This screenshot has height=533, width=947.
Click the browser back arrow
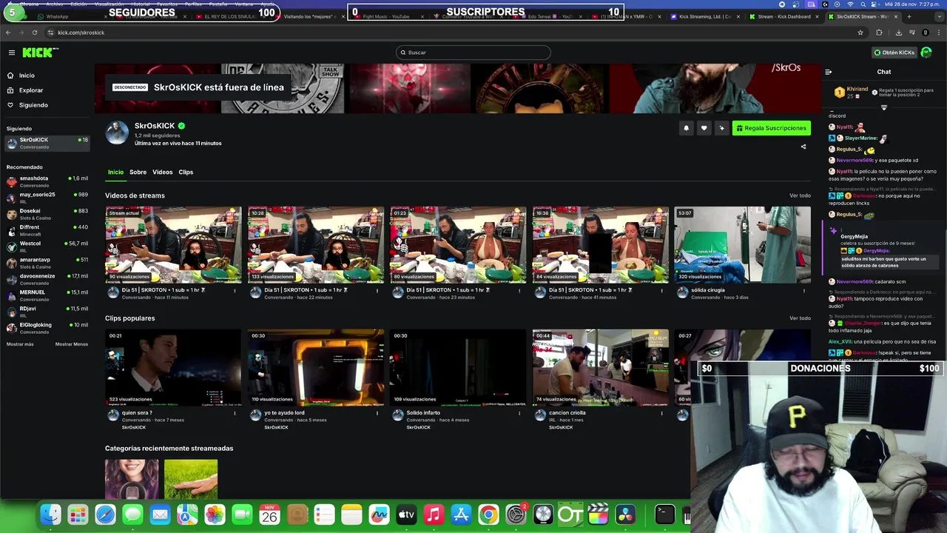point(8,33)
